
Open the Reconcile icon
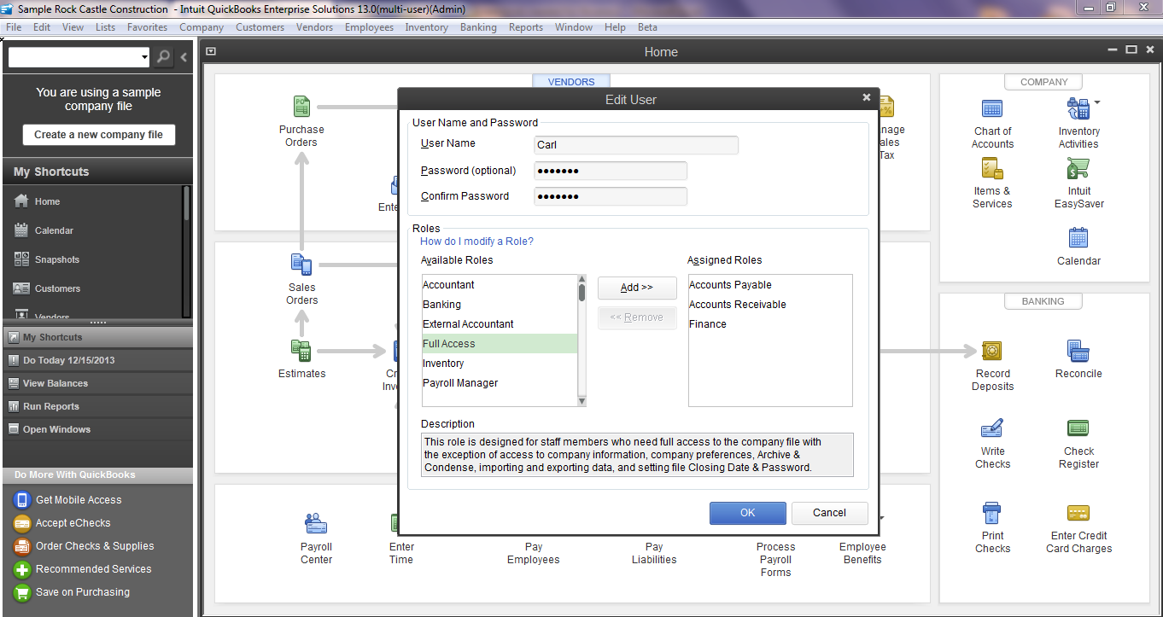[x=1078, y=351]
